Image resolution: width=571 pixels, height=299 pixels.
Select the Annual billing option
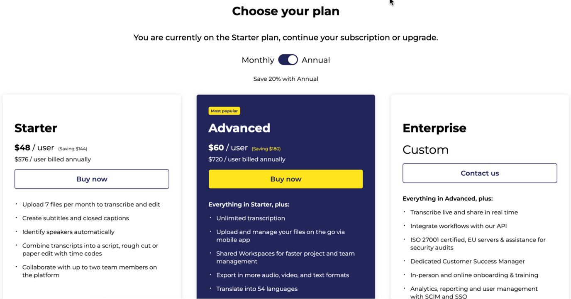[316, 60]
